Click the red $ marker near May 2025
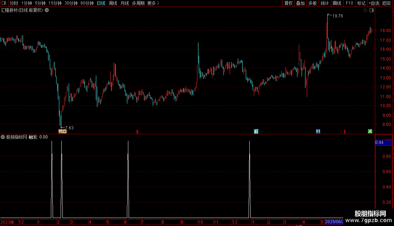 click(345, 132)
